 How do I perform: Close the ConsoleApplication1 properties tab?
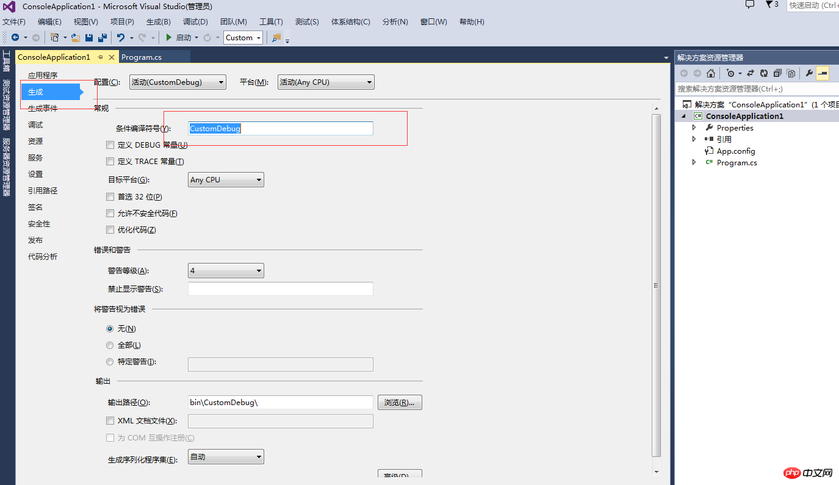click(112, 57)
